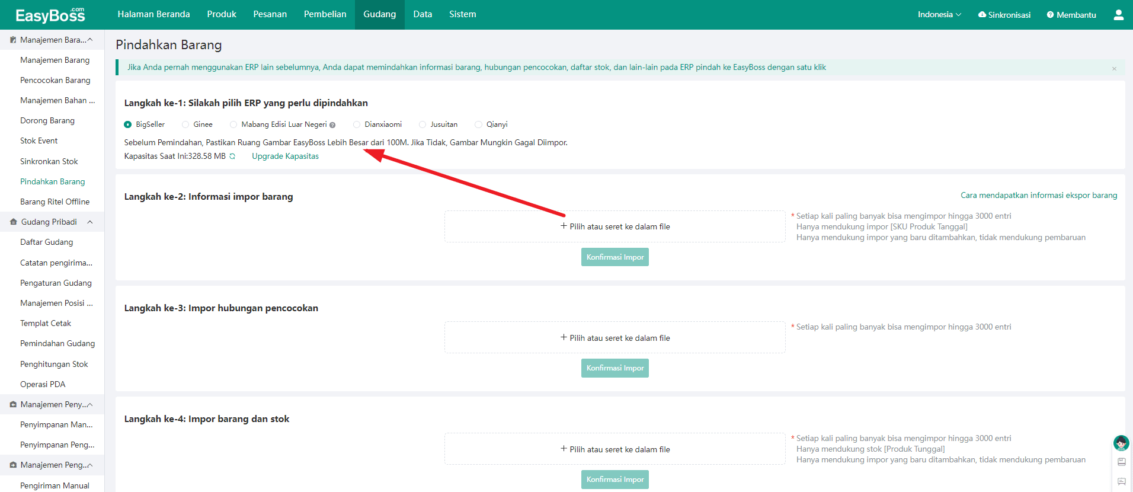The height and width of the screenshot is (492, 1133).
Task: Click Konfirmasi Impor under Langkah ke-4
Action: point(615,480)
